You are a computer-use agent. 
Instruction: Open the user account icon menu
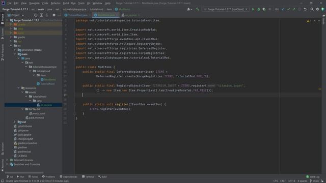point(189,9)
